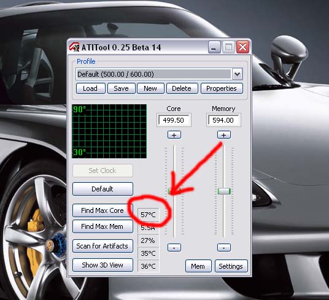Close the ATITool window
Viewport: 329px width, 300px height.
pos(243,47)
